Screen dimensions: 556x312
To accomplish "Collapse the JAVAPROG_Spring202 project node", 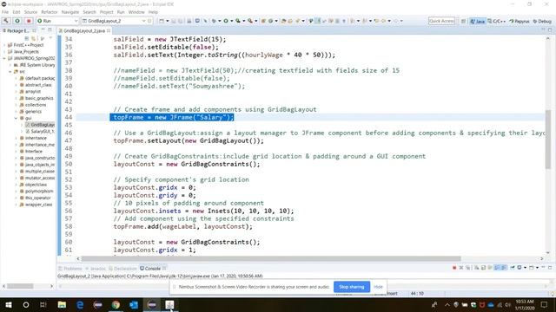I will coord(4,58).
